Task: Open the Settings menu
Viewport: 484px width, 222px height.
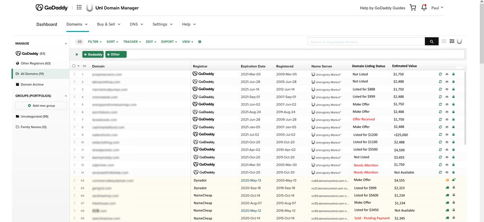Action: (163, 24)
